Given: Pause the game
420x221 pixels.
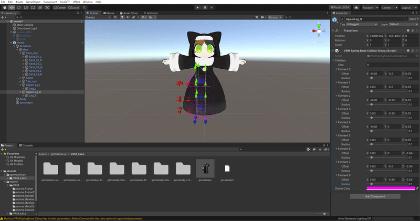Looking at the screenshot, I should point(205,7).
